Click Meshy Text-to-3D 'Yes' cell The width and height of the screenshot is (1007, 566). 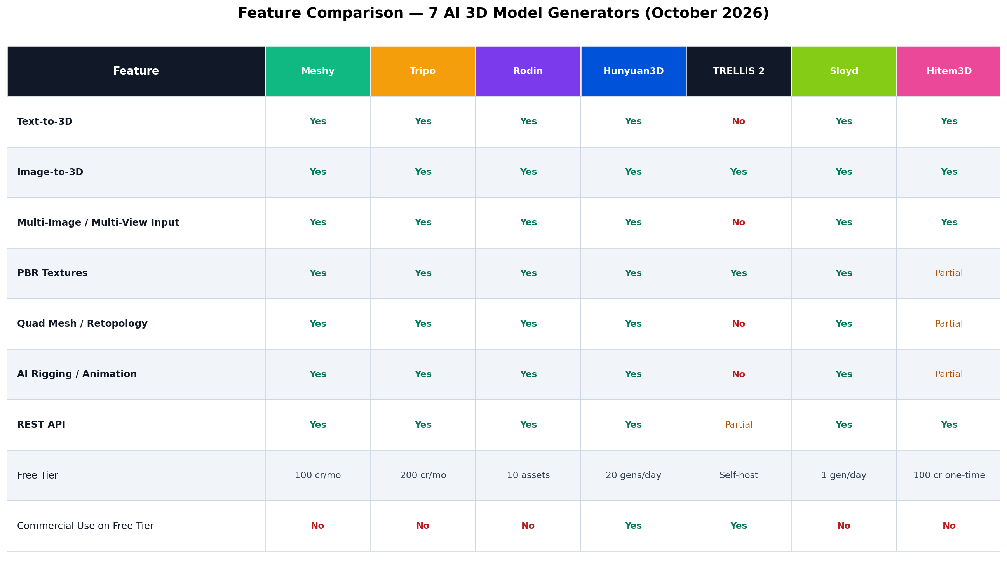click(317, 122)
